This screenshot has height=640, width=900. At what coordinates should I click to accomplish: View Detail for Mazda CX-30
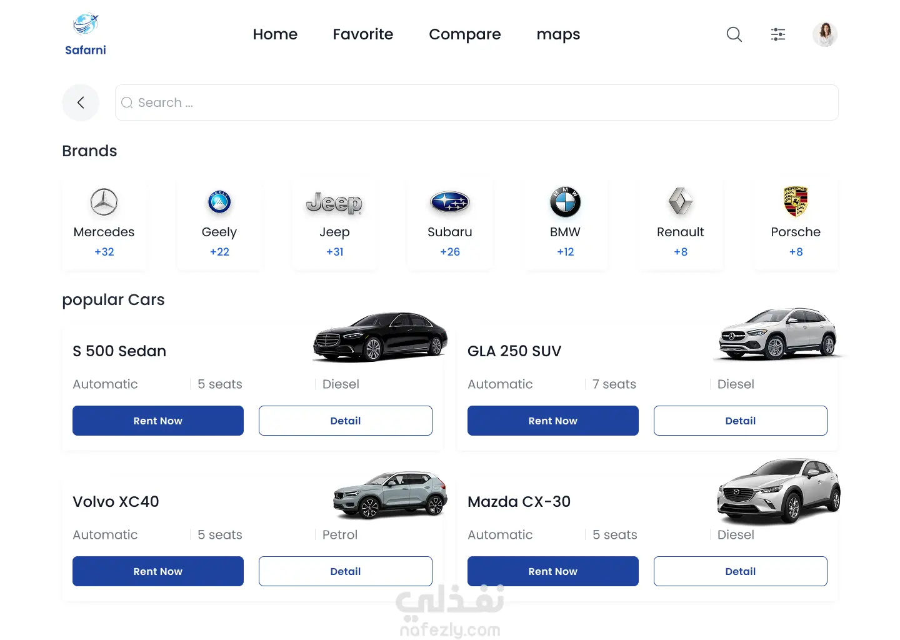point(741,571)
